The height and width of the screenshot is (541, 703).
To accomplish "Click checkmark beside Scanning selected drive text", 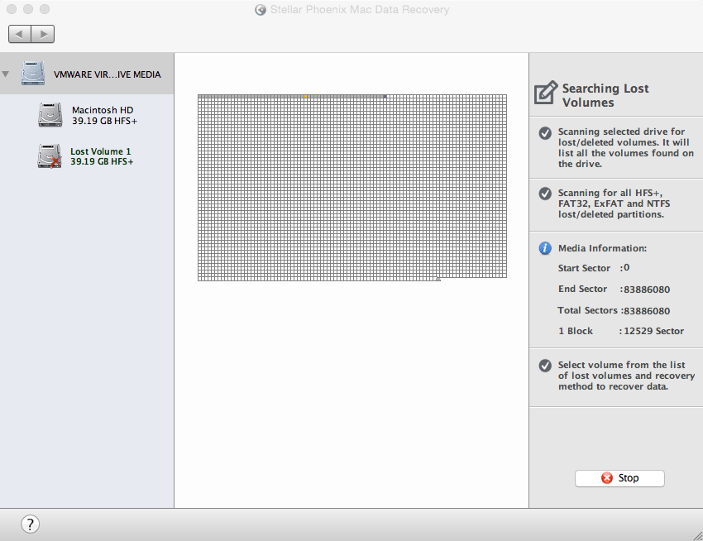I will tap(545, 133).
